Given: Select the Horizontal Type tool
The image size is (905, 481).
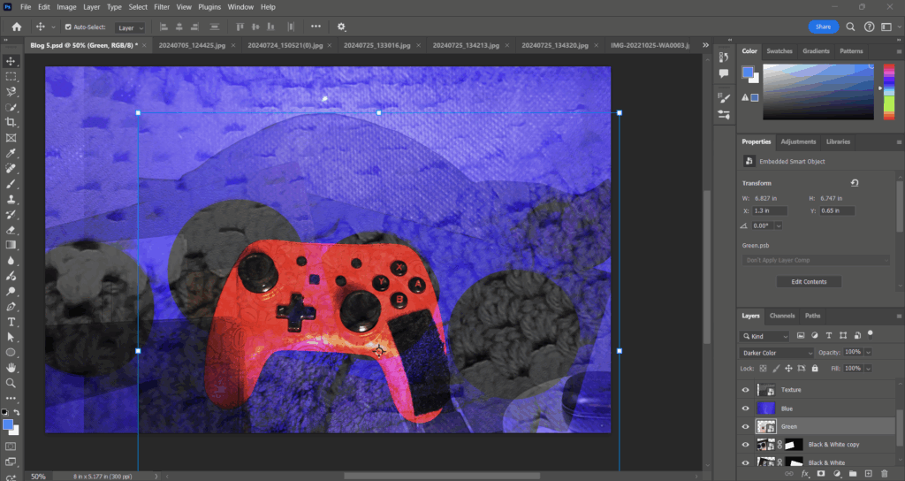Looking at the screenshot, I should pos(11,322).
